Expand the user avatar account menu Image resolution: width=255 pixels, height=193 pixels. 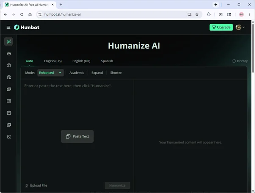coord(240,27)
